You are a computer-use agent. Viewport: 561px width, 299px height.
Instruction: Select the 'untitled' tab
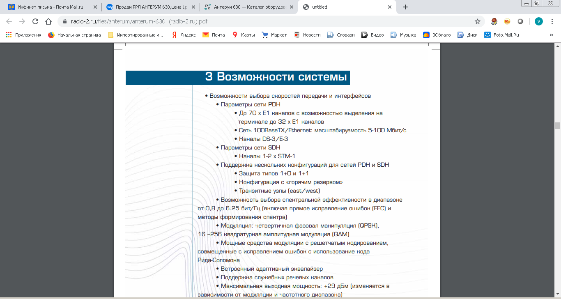coord(347,7)
